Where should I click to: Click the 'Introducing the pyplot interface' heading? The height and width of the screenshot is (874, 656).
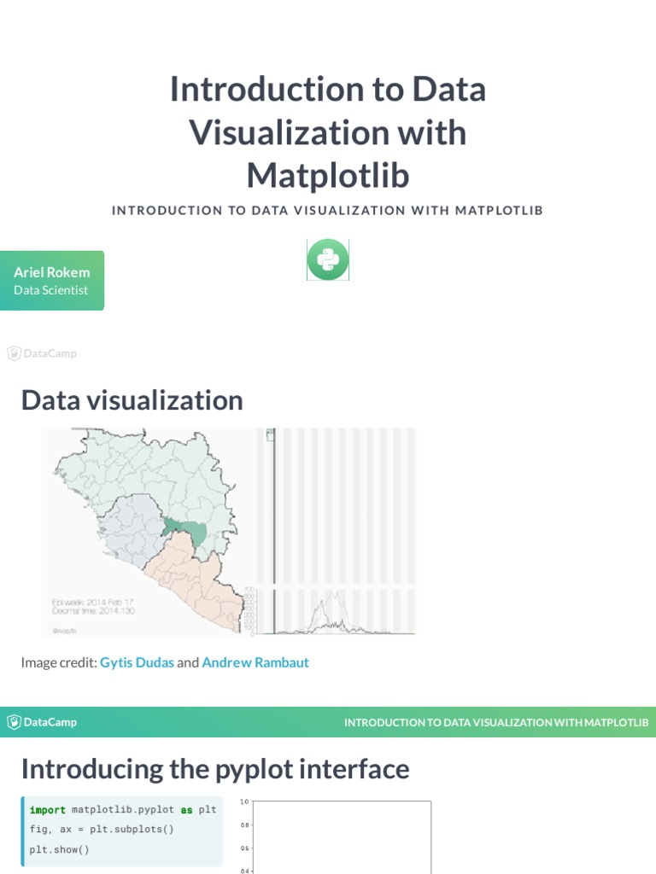point(215,769)
